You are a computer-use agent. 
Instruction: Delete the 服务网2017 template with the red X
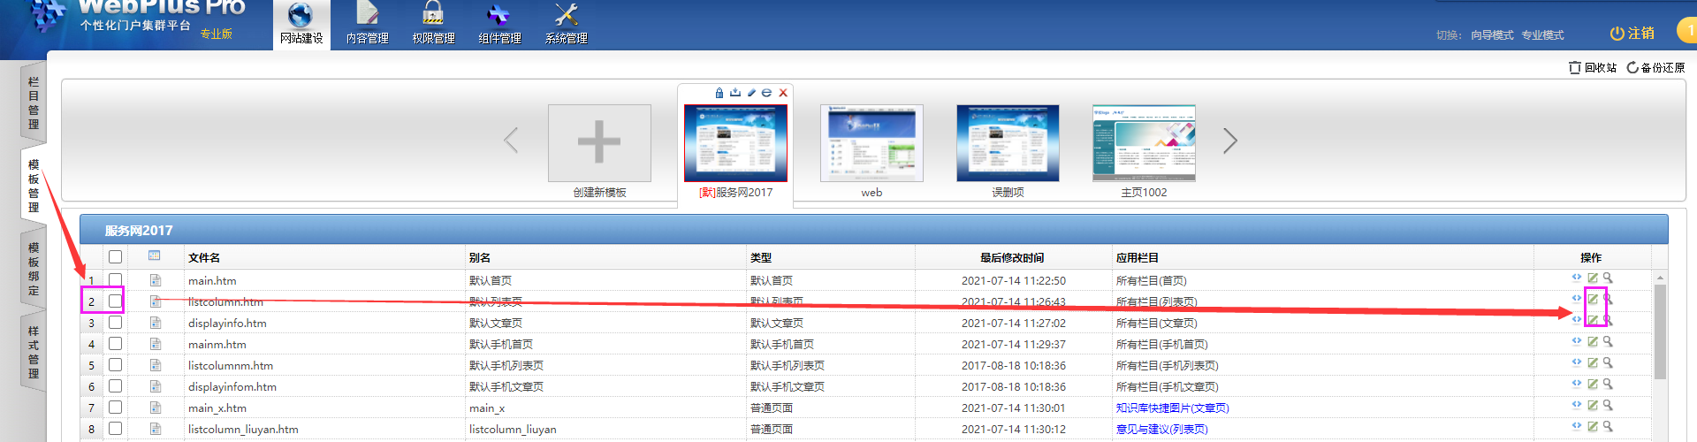(783, 93)
